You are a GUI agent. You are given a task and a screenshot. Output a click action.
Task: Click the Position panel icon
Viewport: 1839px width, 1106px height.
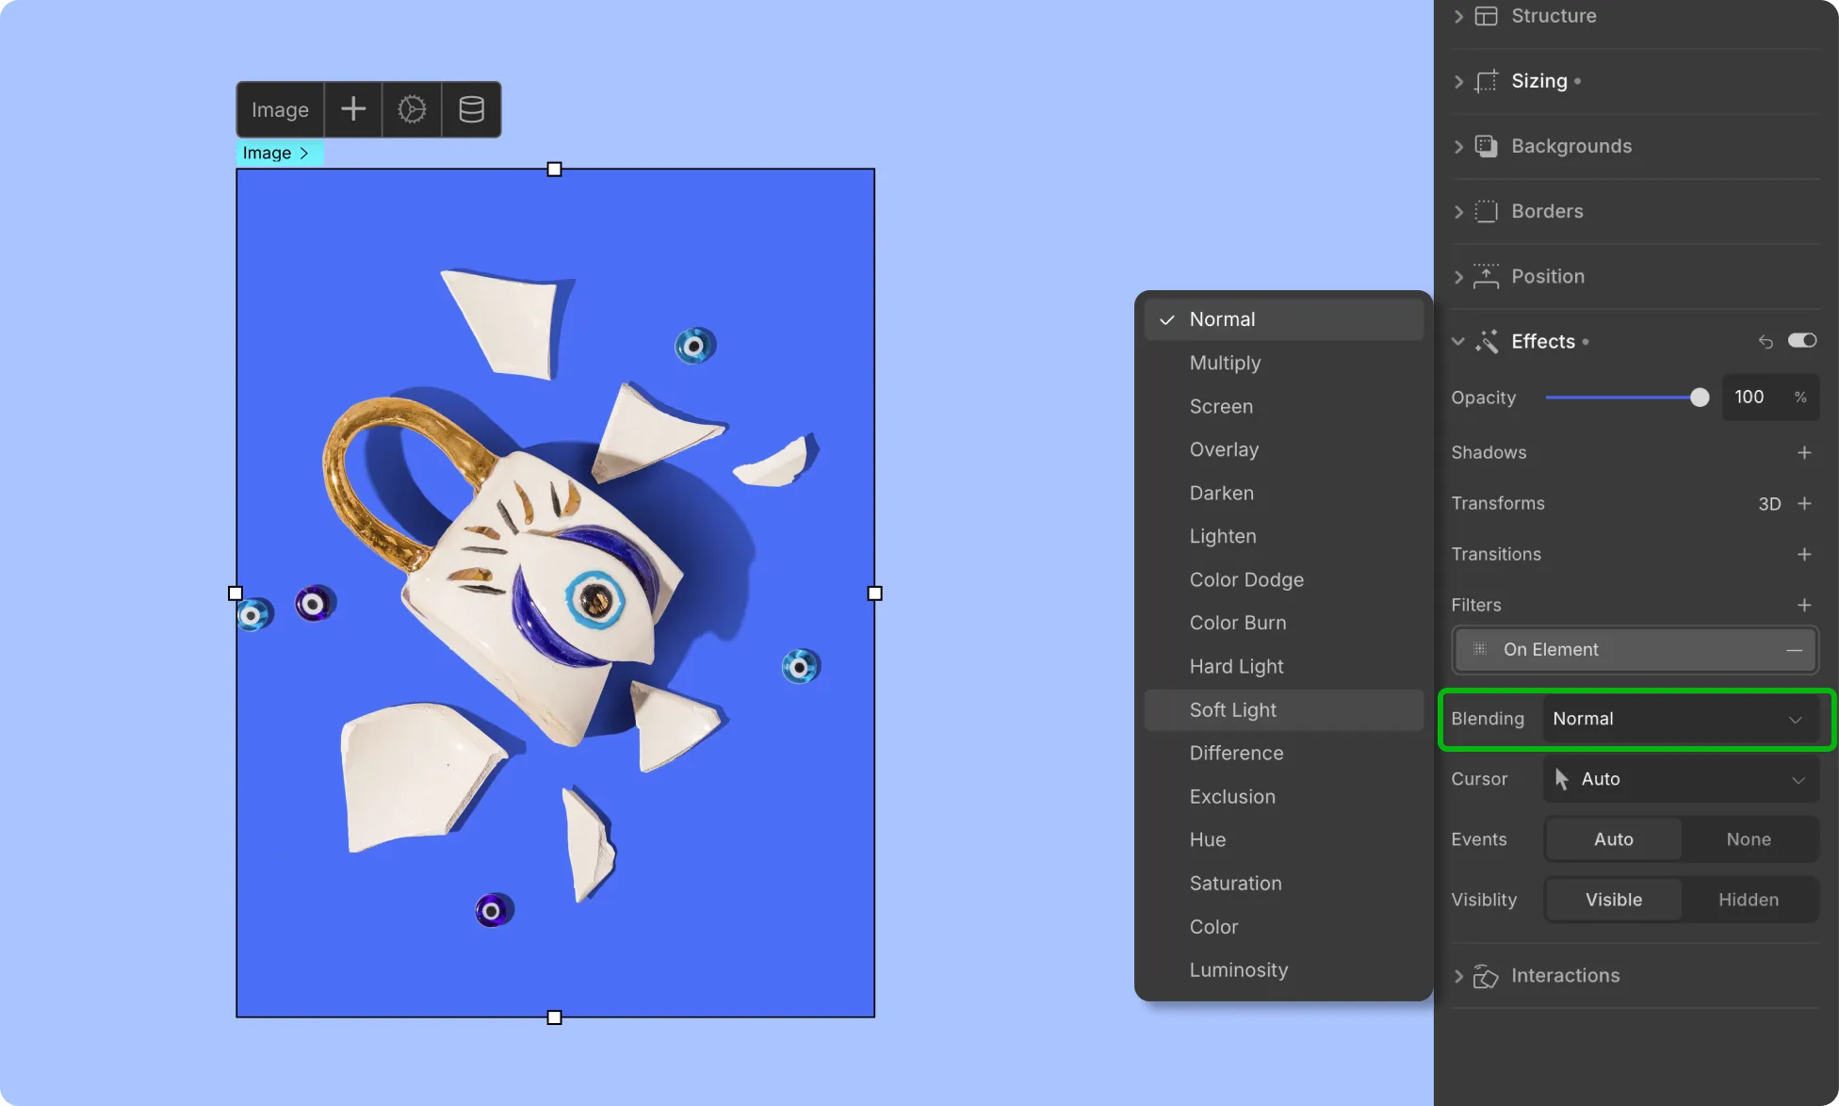pyautogui.click(x=1486, y=276)
